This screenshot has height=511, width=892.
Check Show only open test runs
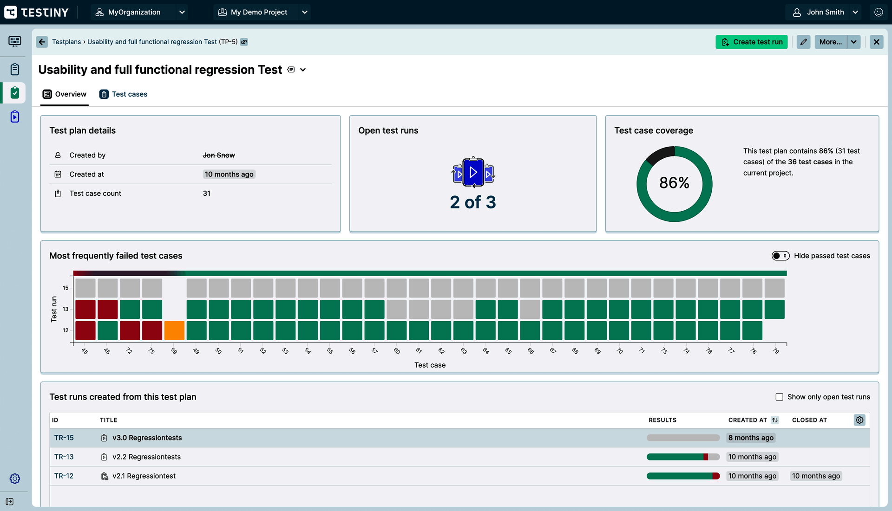pyautogui.click(x=779, y=397)
